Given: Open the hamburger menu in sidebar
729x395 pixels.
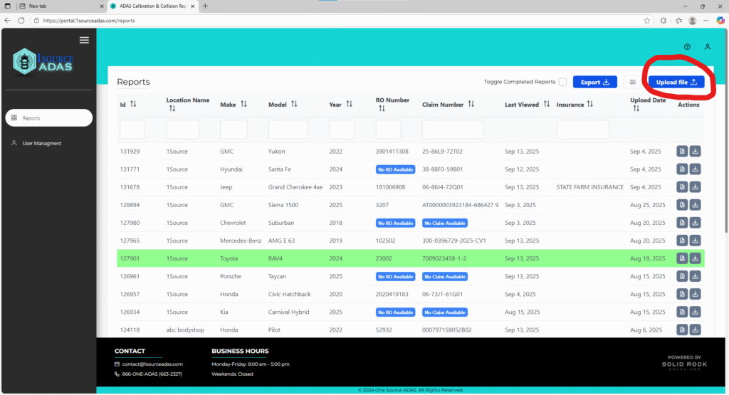Looking at the screenshot, I should point(84,40).
